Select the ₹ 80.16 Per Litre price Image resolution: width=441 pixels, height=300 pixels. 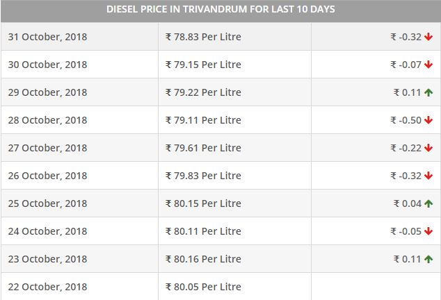coord(203,259)
